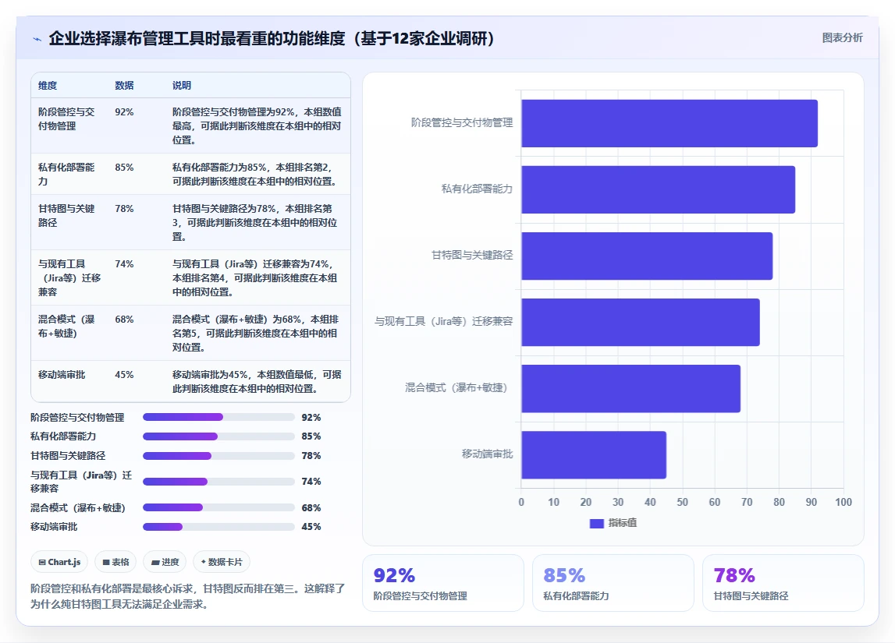Screen dimensions: 895x643
Task: Click the 85% cell in the table
Action: click(x=124, y=167)
